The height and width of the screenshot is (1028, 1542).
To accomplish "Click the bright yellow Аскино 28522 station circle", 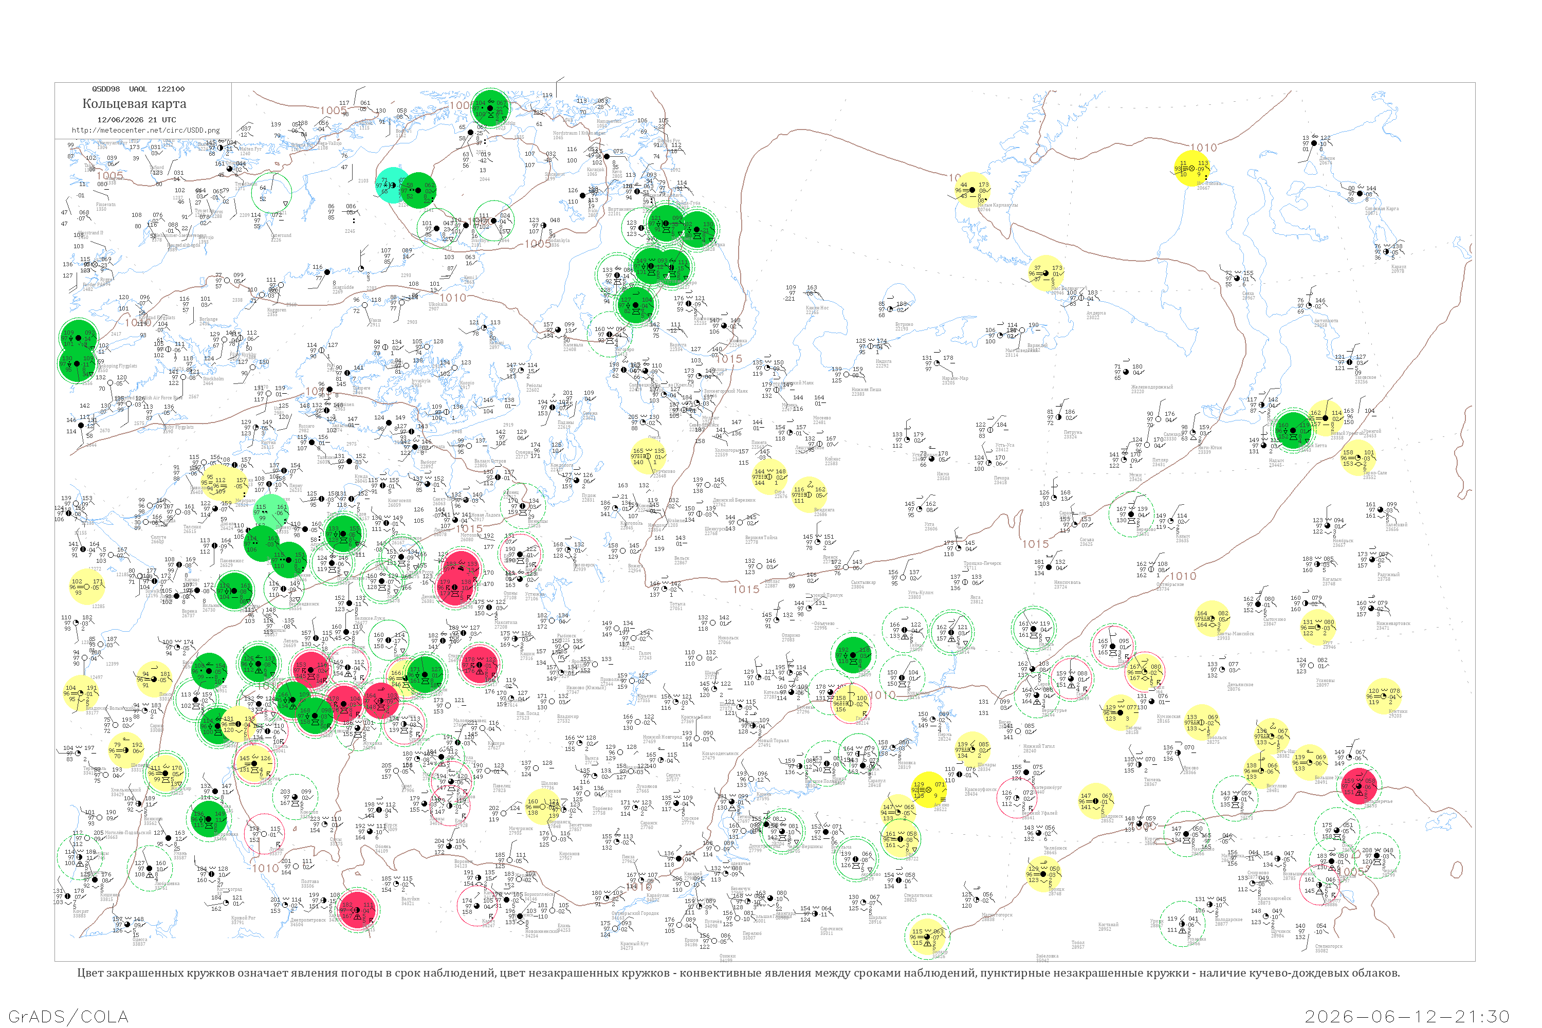I will [x=929, y=790].
